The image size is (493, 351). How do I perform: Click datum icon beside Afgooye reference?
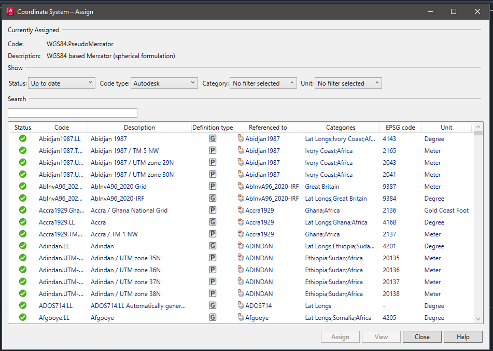click(x=241, y=317)
